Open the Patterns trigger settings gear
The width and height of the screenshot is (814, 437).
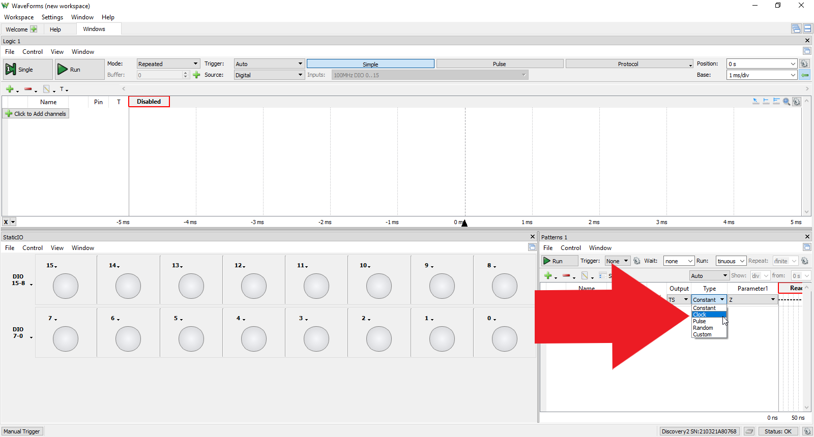pos(637,261)
